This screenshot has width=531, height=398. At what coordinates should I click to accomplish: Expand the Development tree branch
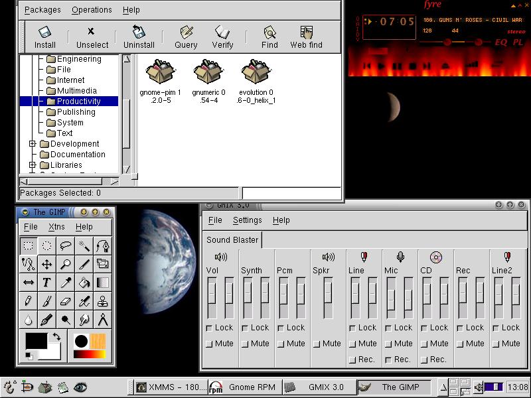[x=31, y=143]
